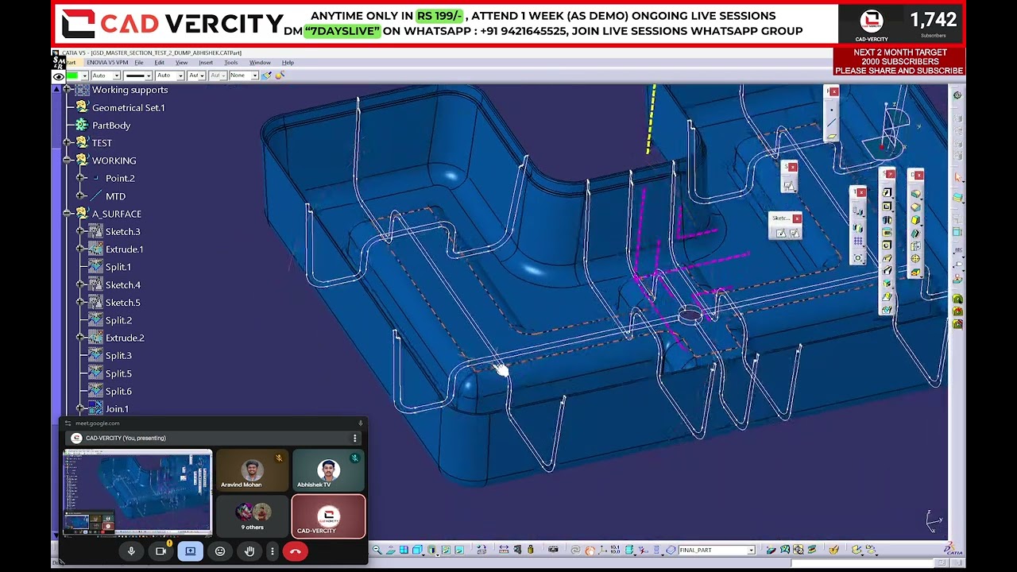Image resolution: width=1017 pixels, height=572 pixels.
Task: End the call with red hang-up button
Action: 295,551
